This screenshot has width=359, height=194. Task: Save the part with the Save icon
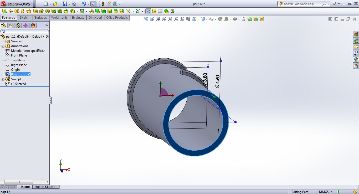[x=65, y=4]
